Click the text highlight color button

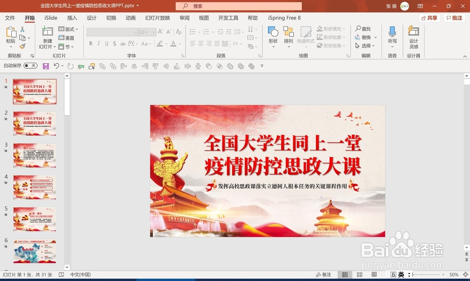(x=160, y=44)
